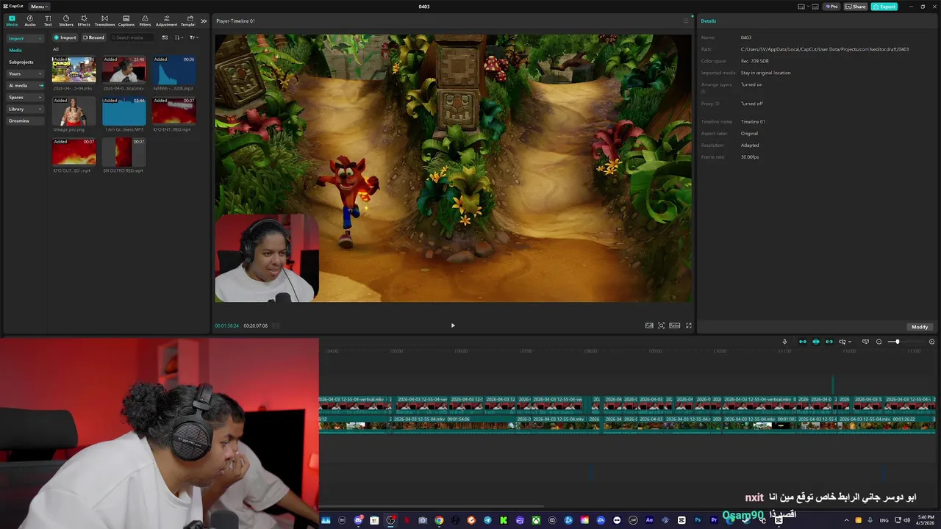Click the timeline voiceover microphone icon
Viewport: 941px width, 529px height.
[x=784, y=342]
